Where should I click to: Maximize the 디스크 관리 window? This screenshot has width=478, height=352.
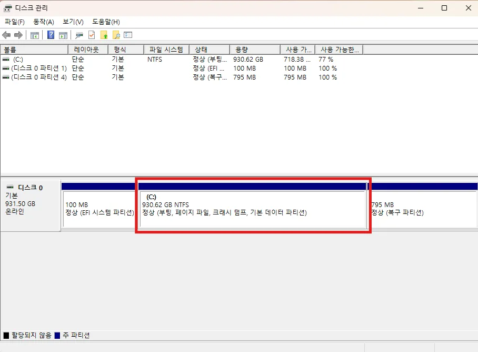[x=444, y=8]
